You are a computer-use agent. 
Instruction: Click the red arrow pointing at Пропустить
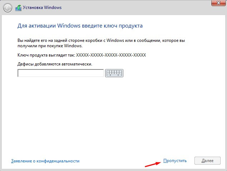(x=153, y=165)
